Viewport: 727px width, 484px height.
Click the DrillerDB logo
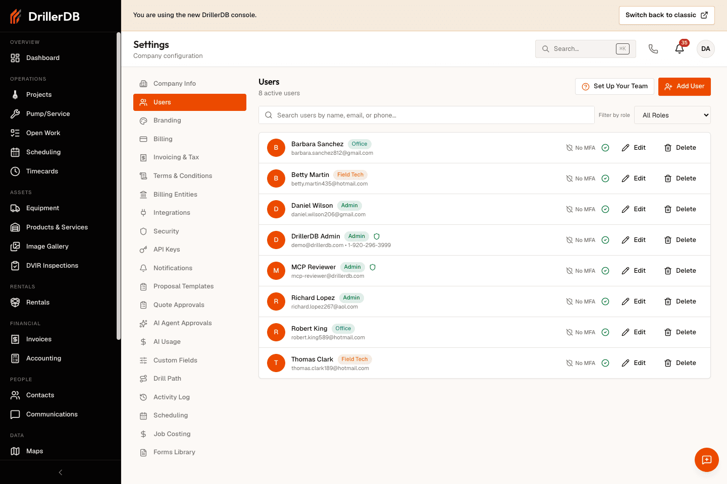point(44,16)
